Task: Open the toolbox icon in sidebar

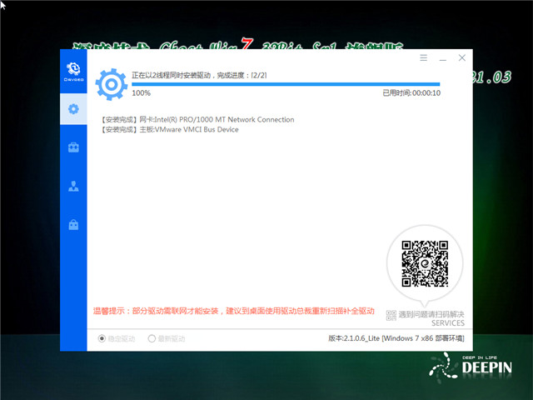Action: coord(73,147)
